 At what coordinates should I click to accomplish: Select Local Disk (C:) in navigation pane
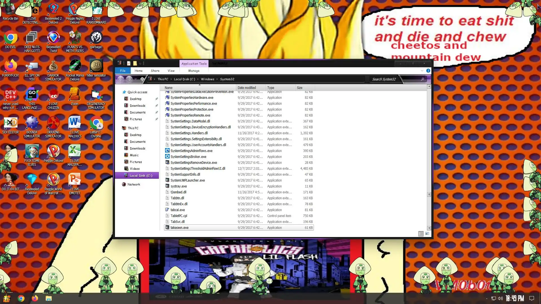coord(141,175)
